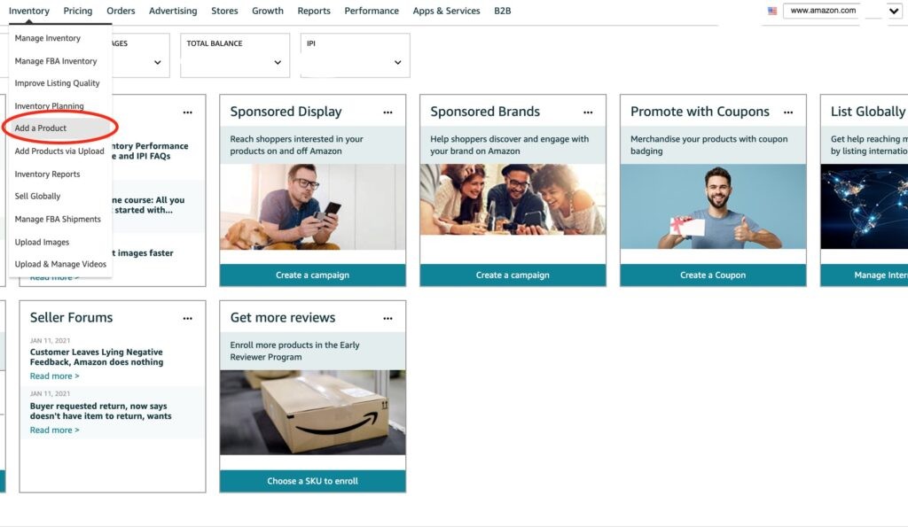Viewport: 908px width, 527px height.
Task: Open the Get more reviews ellipsis menu
Action: pyautogui.click(x=387, y=318)
